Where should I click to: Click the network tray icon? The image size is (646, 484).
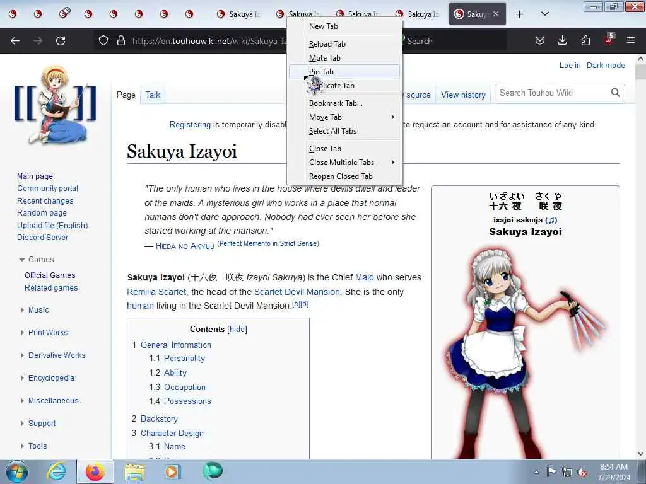tap(567, 472)
